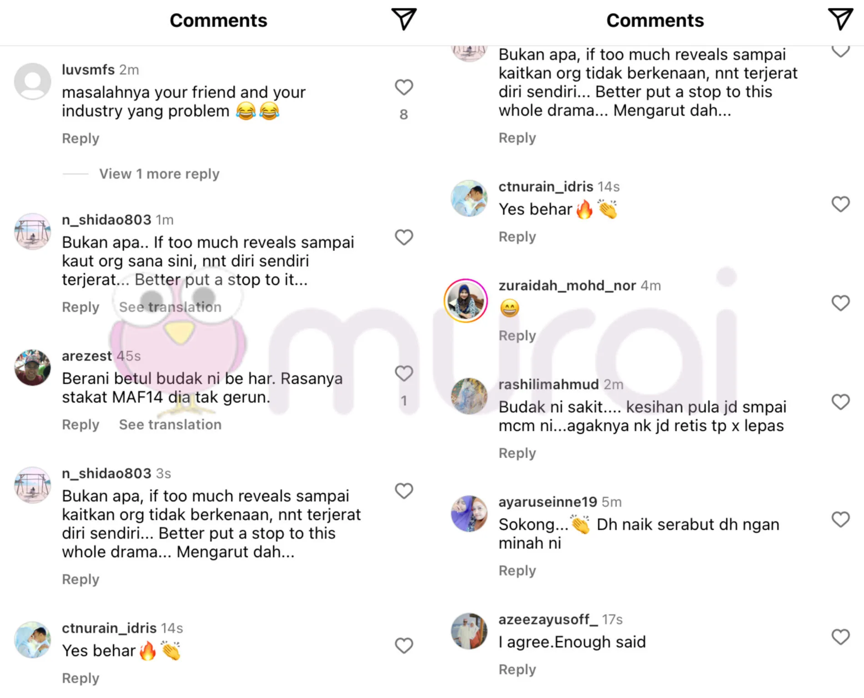Reply to azeezayusoff_'s comment
The width and height of the screenshot is (864, 698).
tap(517, 669)
